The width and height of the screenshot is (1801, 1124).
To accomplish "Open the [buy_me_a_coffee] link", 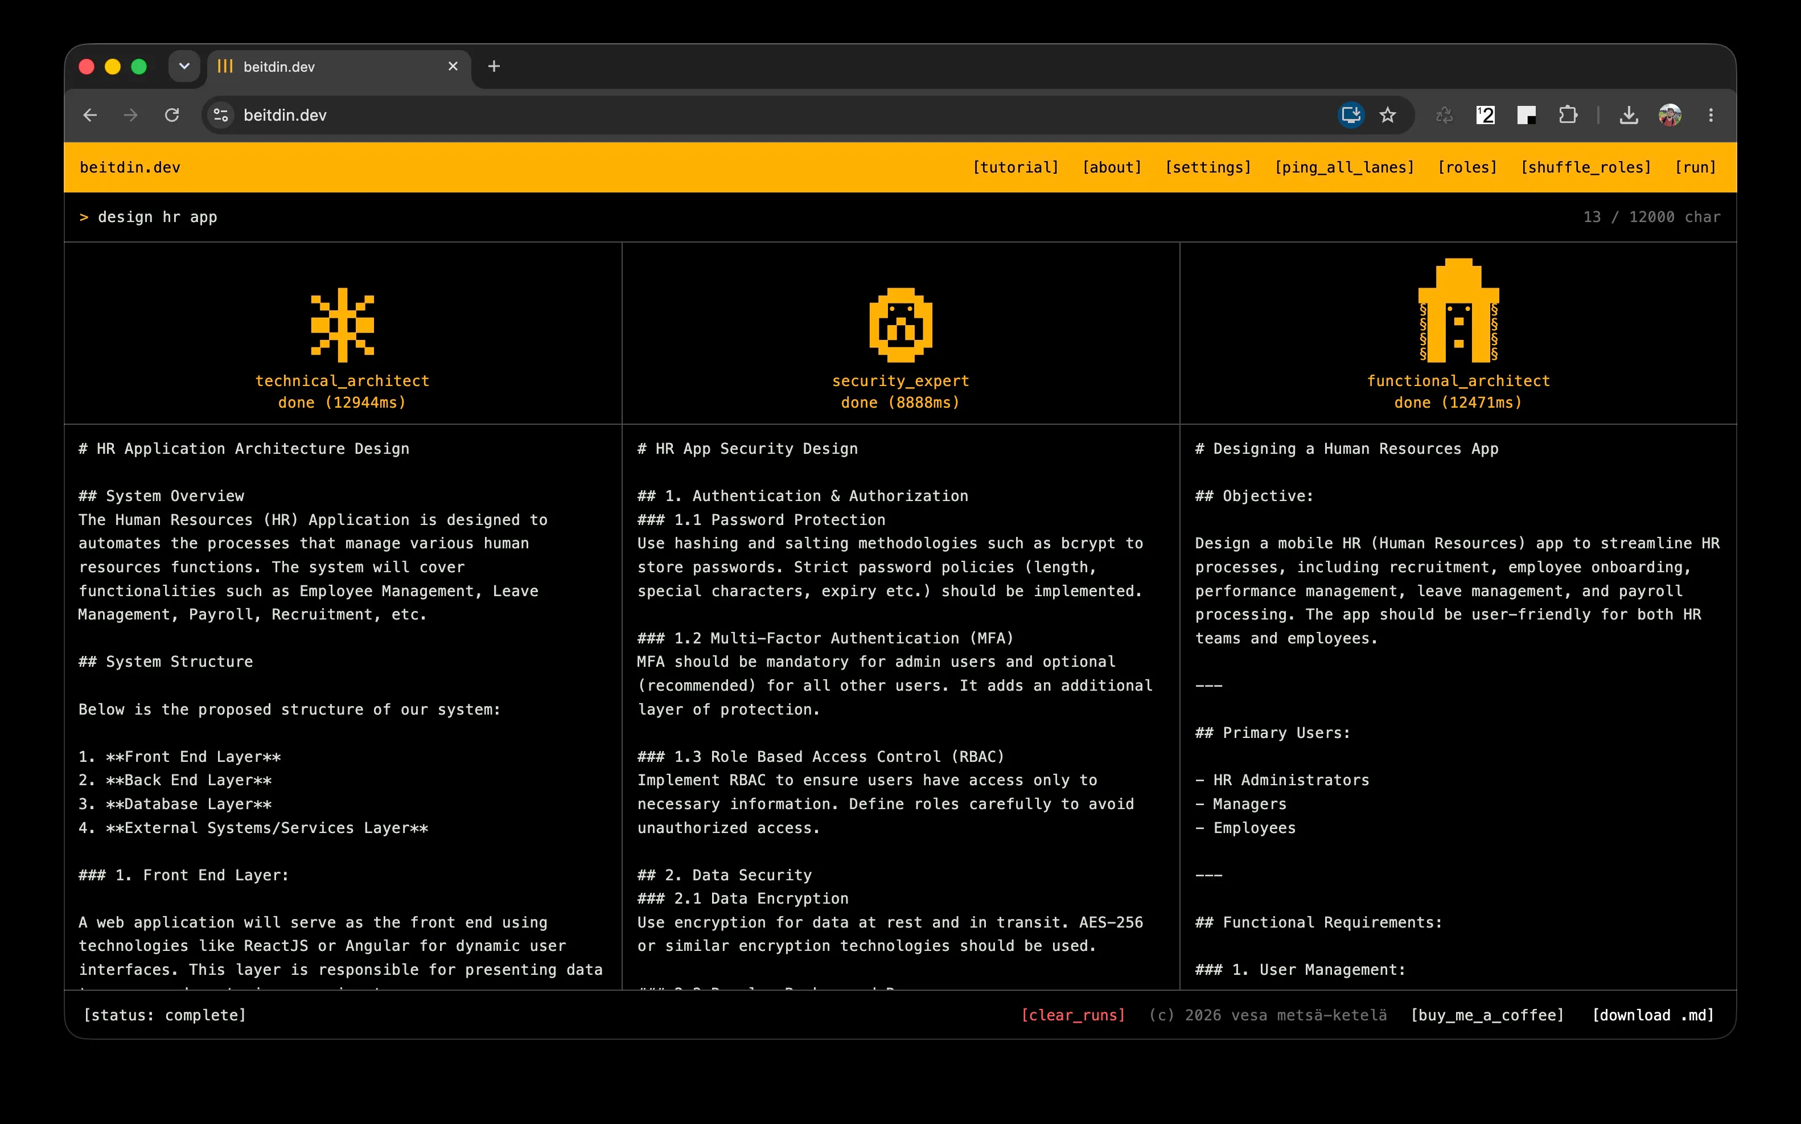I will point(1487,1015).
